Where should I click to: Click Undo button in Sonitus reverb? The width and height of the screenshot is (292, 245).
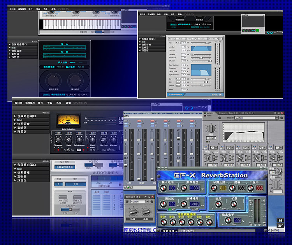(x=181, y=39)
